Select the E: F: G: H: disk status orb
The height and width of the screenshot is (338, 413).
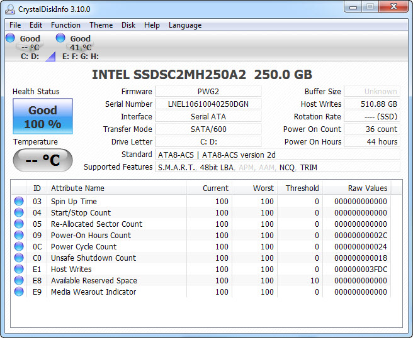[60, 38]
